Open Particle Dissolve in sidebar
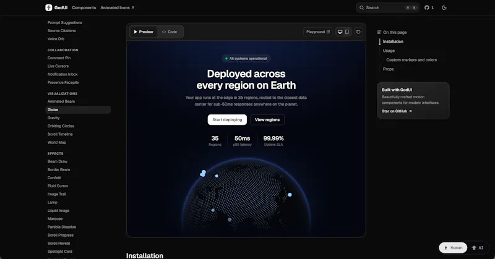 [x=61, y=227]
